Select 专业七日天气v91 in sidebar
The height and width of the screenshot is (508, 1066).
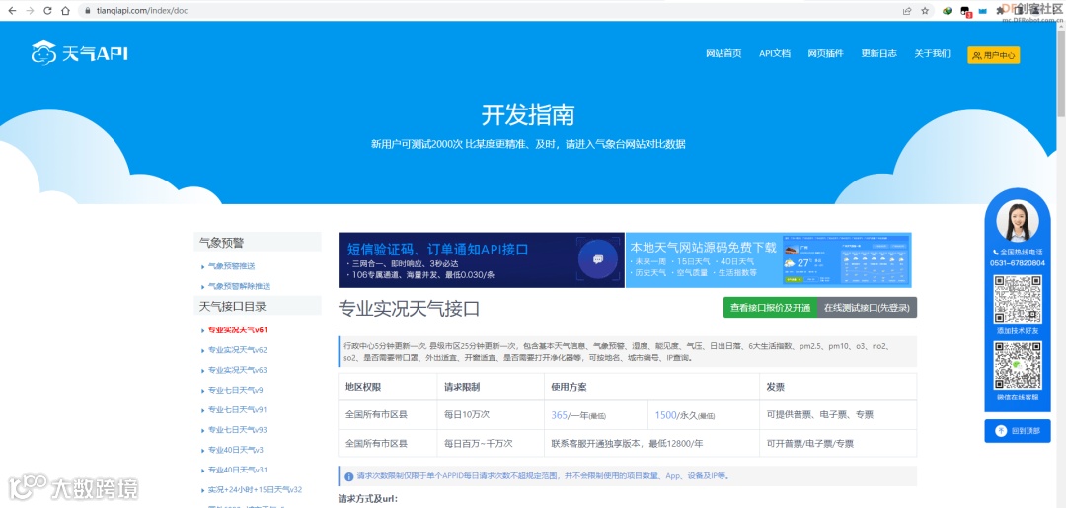237,410
